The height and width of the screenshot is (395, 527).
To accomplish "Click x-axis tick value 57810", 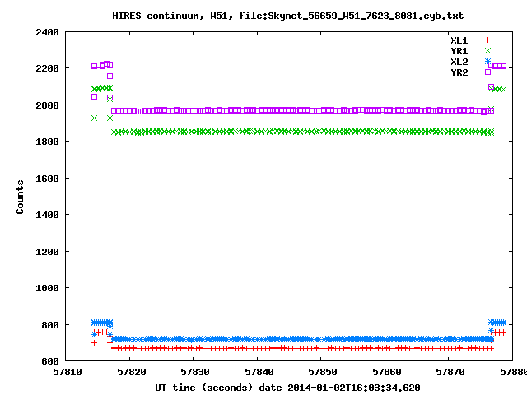I will (x=68, y=372).
